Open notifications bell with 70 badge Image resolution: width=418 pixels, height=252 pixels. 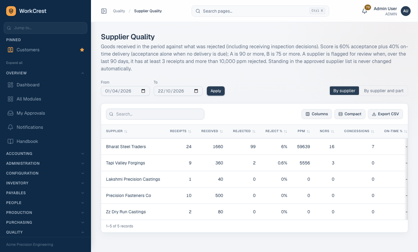pos(365,11)
